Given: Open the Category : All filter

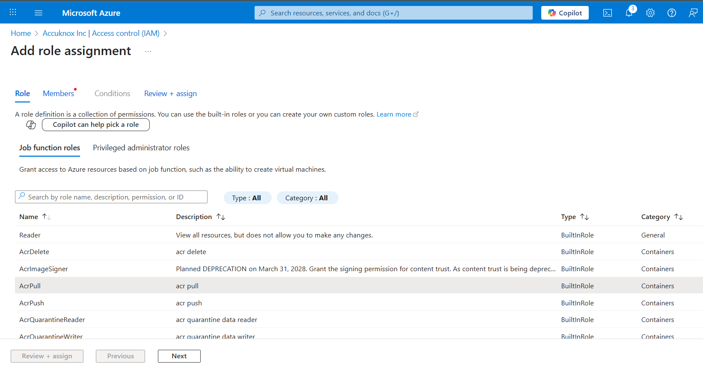Looking at the screenshot, I should pyautogui.click(x=307, y=198).
